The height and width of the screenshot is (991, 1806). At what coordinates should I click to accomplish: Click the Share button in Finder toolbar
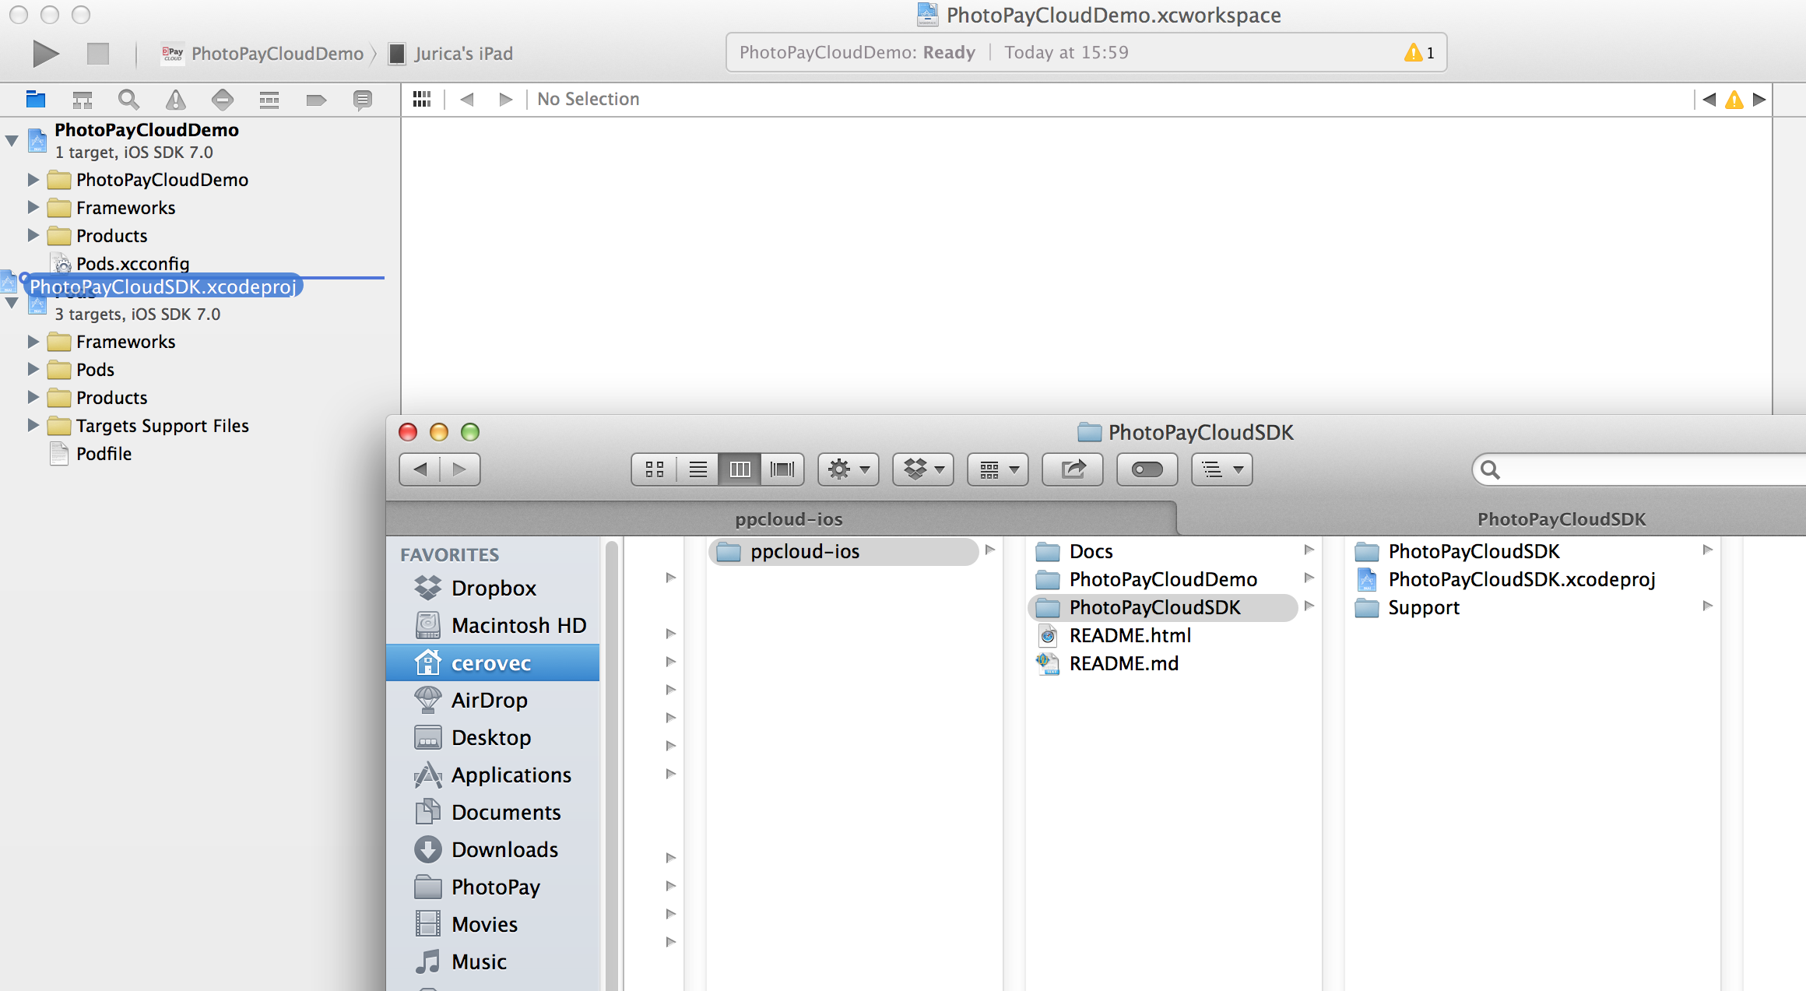click(1073, 469)
